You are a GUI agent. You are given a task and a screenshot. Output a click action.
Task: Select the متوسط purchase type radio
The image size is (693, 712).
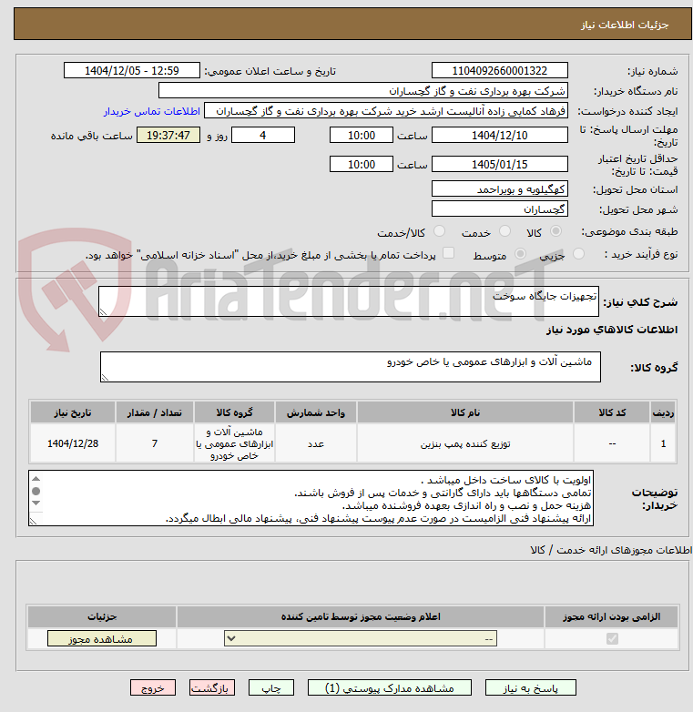pyautogui.click(x=520, y=254)
